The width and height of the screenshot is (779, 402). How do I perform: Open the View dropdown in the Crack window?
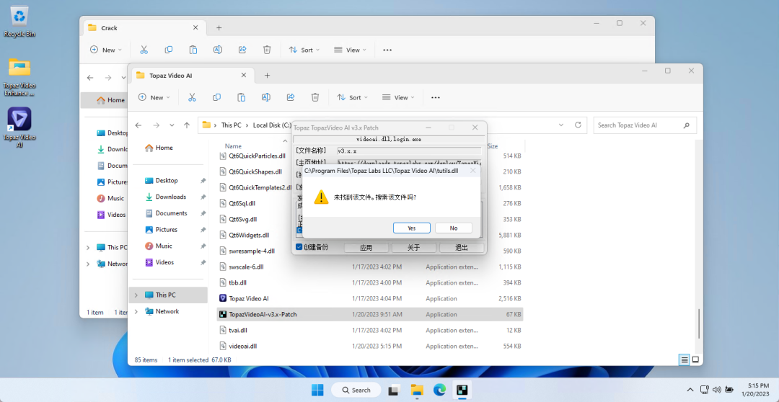(x=351, y=50)
